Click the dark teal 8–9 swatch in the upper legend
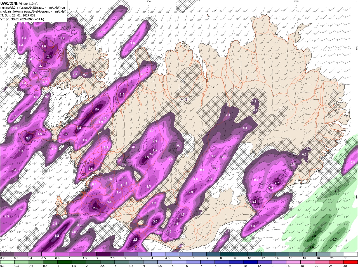Image resolution: width=358 pixels, height=268 pixels. tap(227, 254)
